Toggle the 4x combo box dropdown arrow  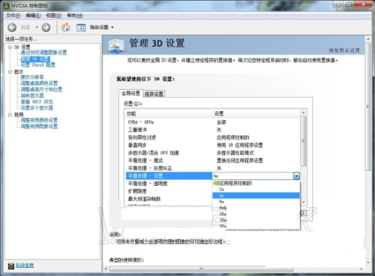tap(296, 176)
